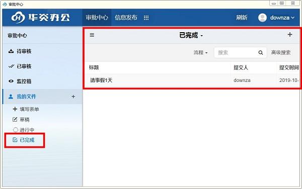Click the 已完成 checkbox icon in sidebar
The width and height of the screenshot is (302, 189).
click(15, 140)
